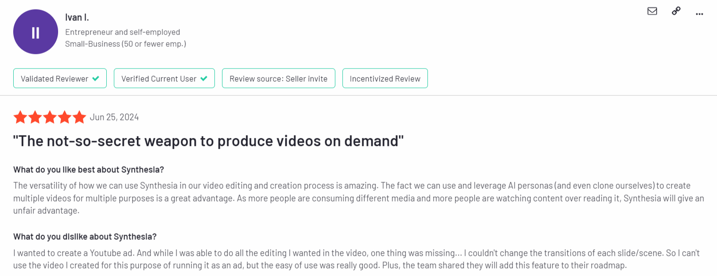The image size is (717, 276).
Task: Click the Small-Business (50 or fewer emp.) text
Action: point(126,44)
